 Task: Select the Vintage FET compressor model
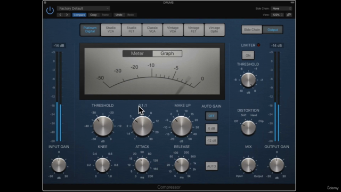(x=193, y=30)
